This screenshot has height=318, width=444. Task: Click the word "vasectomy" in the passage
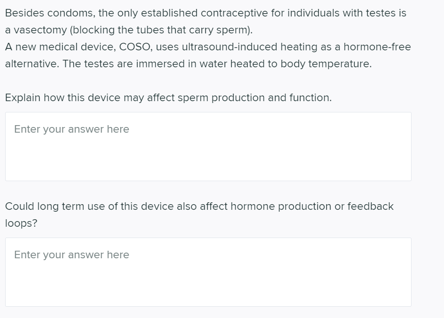(x=40, y=30)
